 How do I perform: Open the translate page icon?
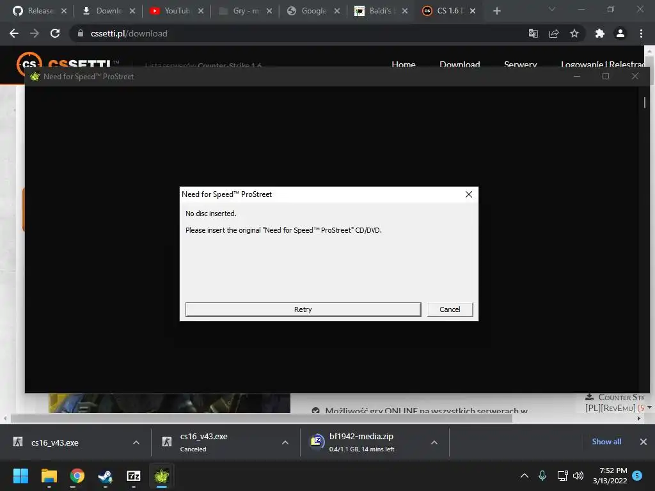533,33
